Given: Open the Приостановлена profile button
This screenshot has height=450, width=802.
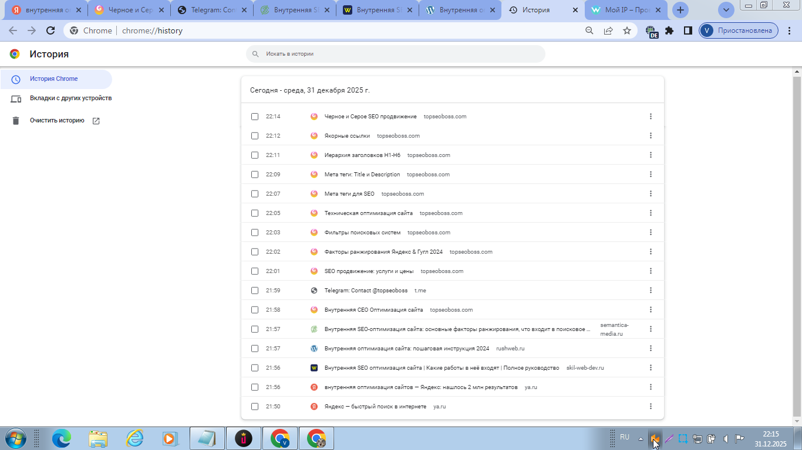Looking at the screenshot, I should pos(739,30).
